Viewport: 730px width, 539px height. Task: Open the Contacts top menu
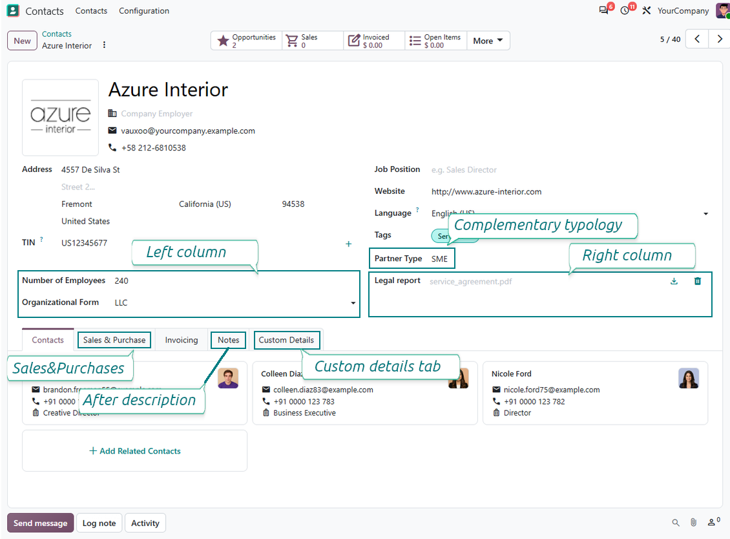tap(91, 11)
